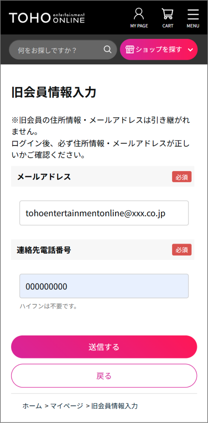Click the magnifying glass search icon
The height and width of the screenshot is (423, 208).
point(107,50)
